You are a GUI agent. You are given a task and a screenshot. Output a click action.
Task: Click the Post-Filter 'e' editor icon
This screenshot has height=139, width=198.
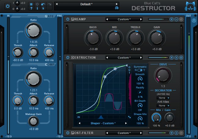pyautogui.click(x=181, y=133)
